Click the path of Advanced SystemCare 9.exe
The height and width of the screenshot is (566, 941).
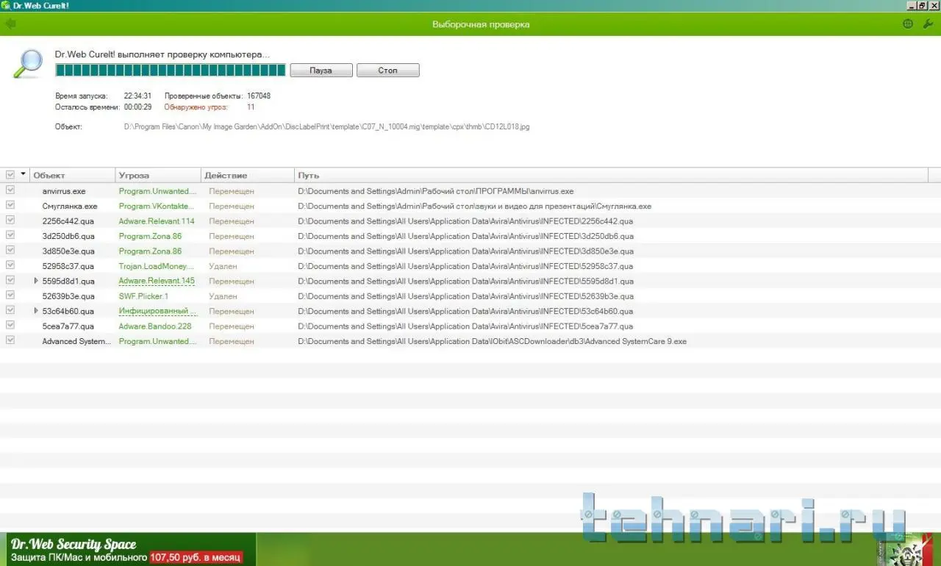pyautogui.click(x=492, y=341)
